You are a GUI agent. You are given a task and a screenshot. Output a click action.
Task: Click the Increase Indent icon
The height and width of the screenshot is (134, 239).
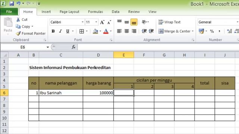point(151,31)
